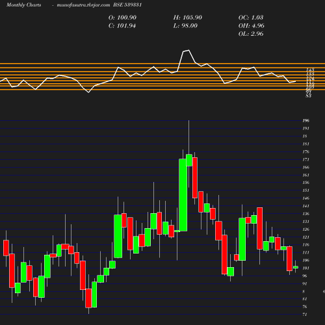Click the 106 price axis label
The image size is (325, 325).
click(306, 261)
